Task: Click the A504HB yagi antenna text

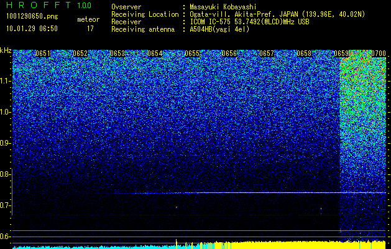Action: coord(219,29)
